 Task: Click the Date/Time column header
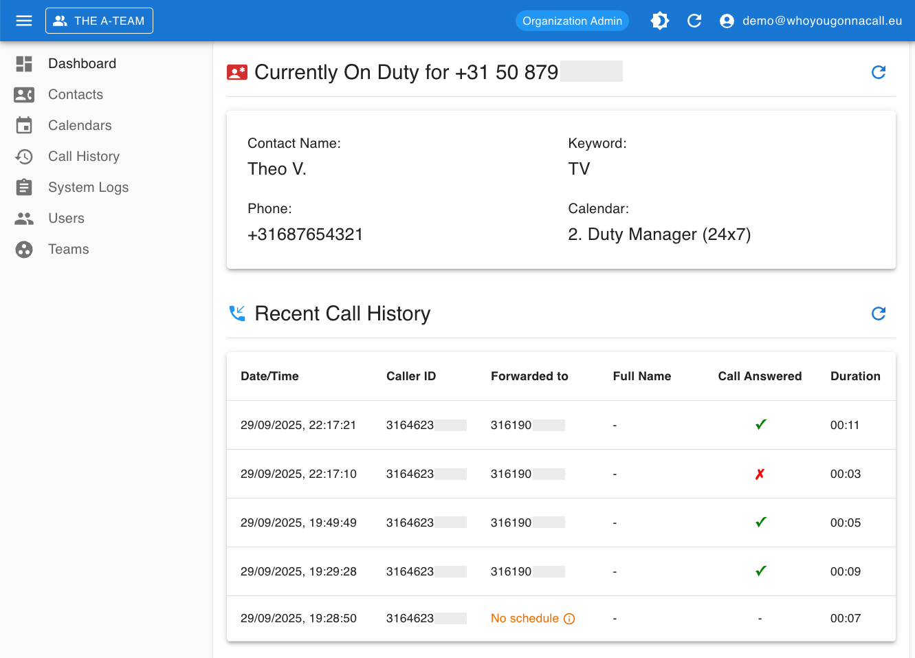[x=269, y=376]
